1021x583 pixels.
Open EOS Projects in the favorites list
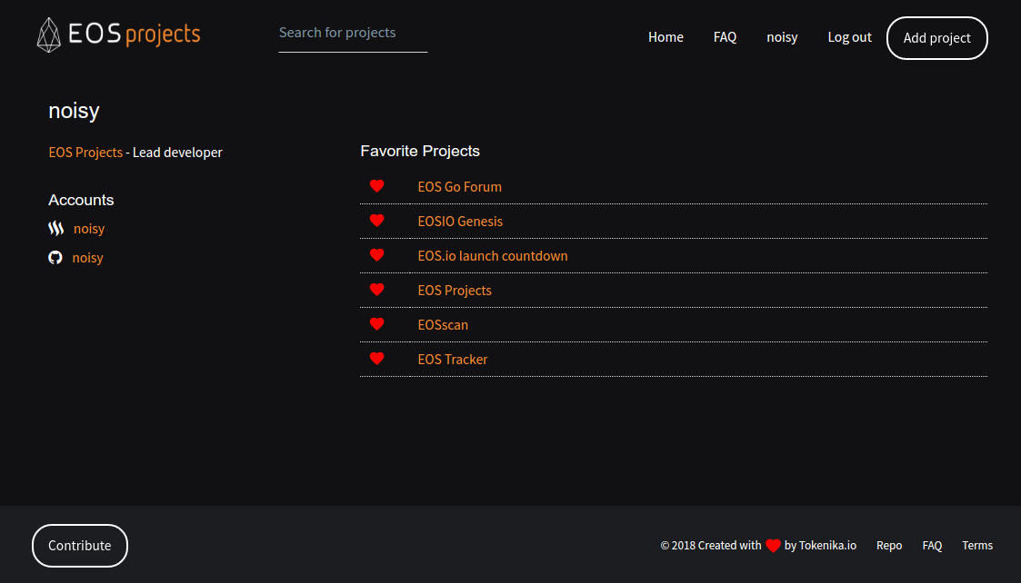tap(455, 291)
